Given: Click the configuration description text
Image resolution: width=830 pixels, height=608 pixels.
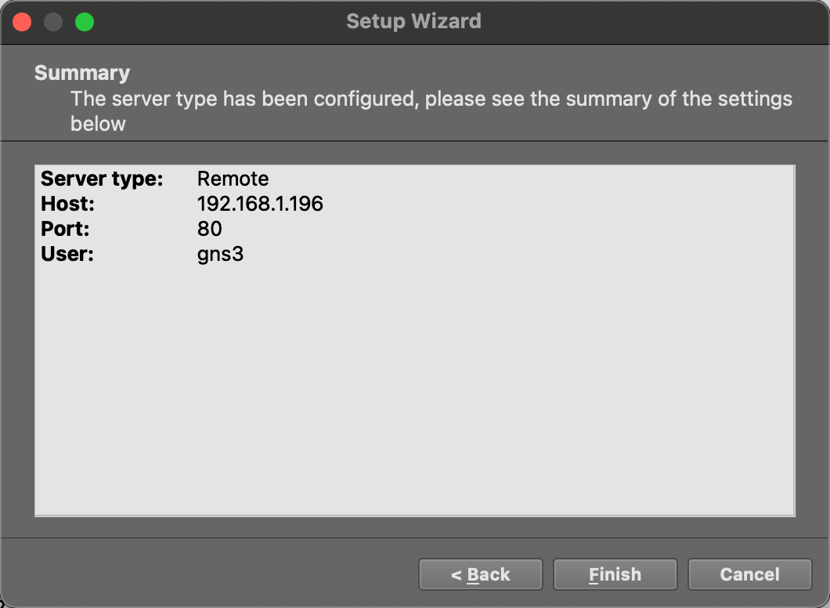Looking at the screenshot, I should 431,110.
